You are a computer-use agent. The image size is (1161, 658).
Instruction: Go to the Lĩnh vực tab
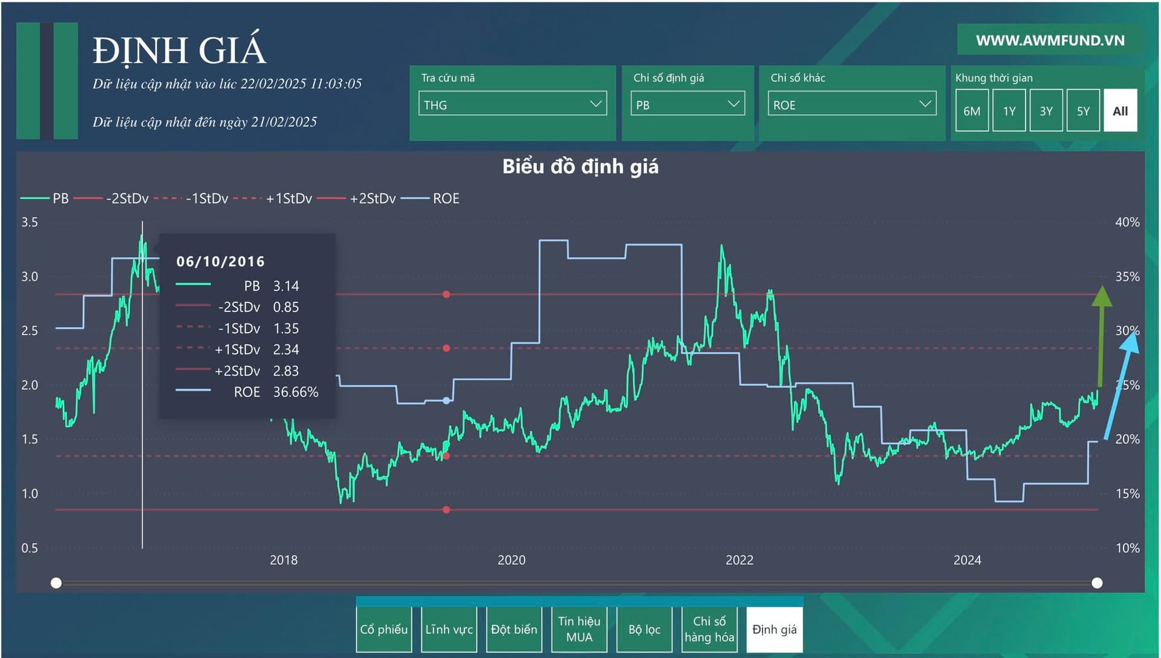pos(449,630)
